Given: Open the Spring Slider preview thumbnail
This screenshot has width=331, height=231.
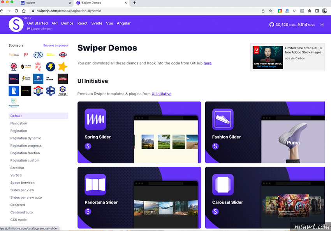Looking at the screenshot, I should coord(166,139).
